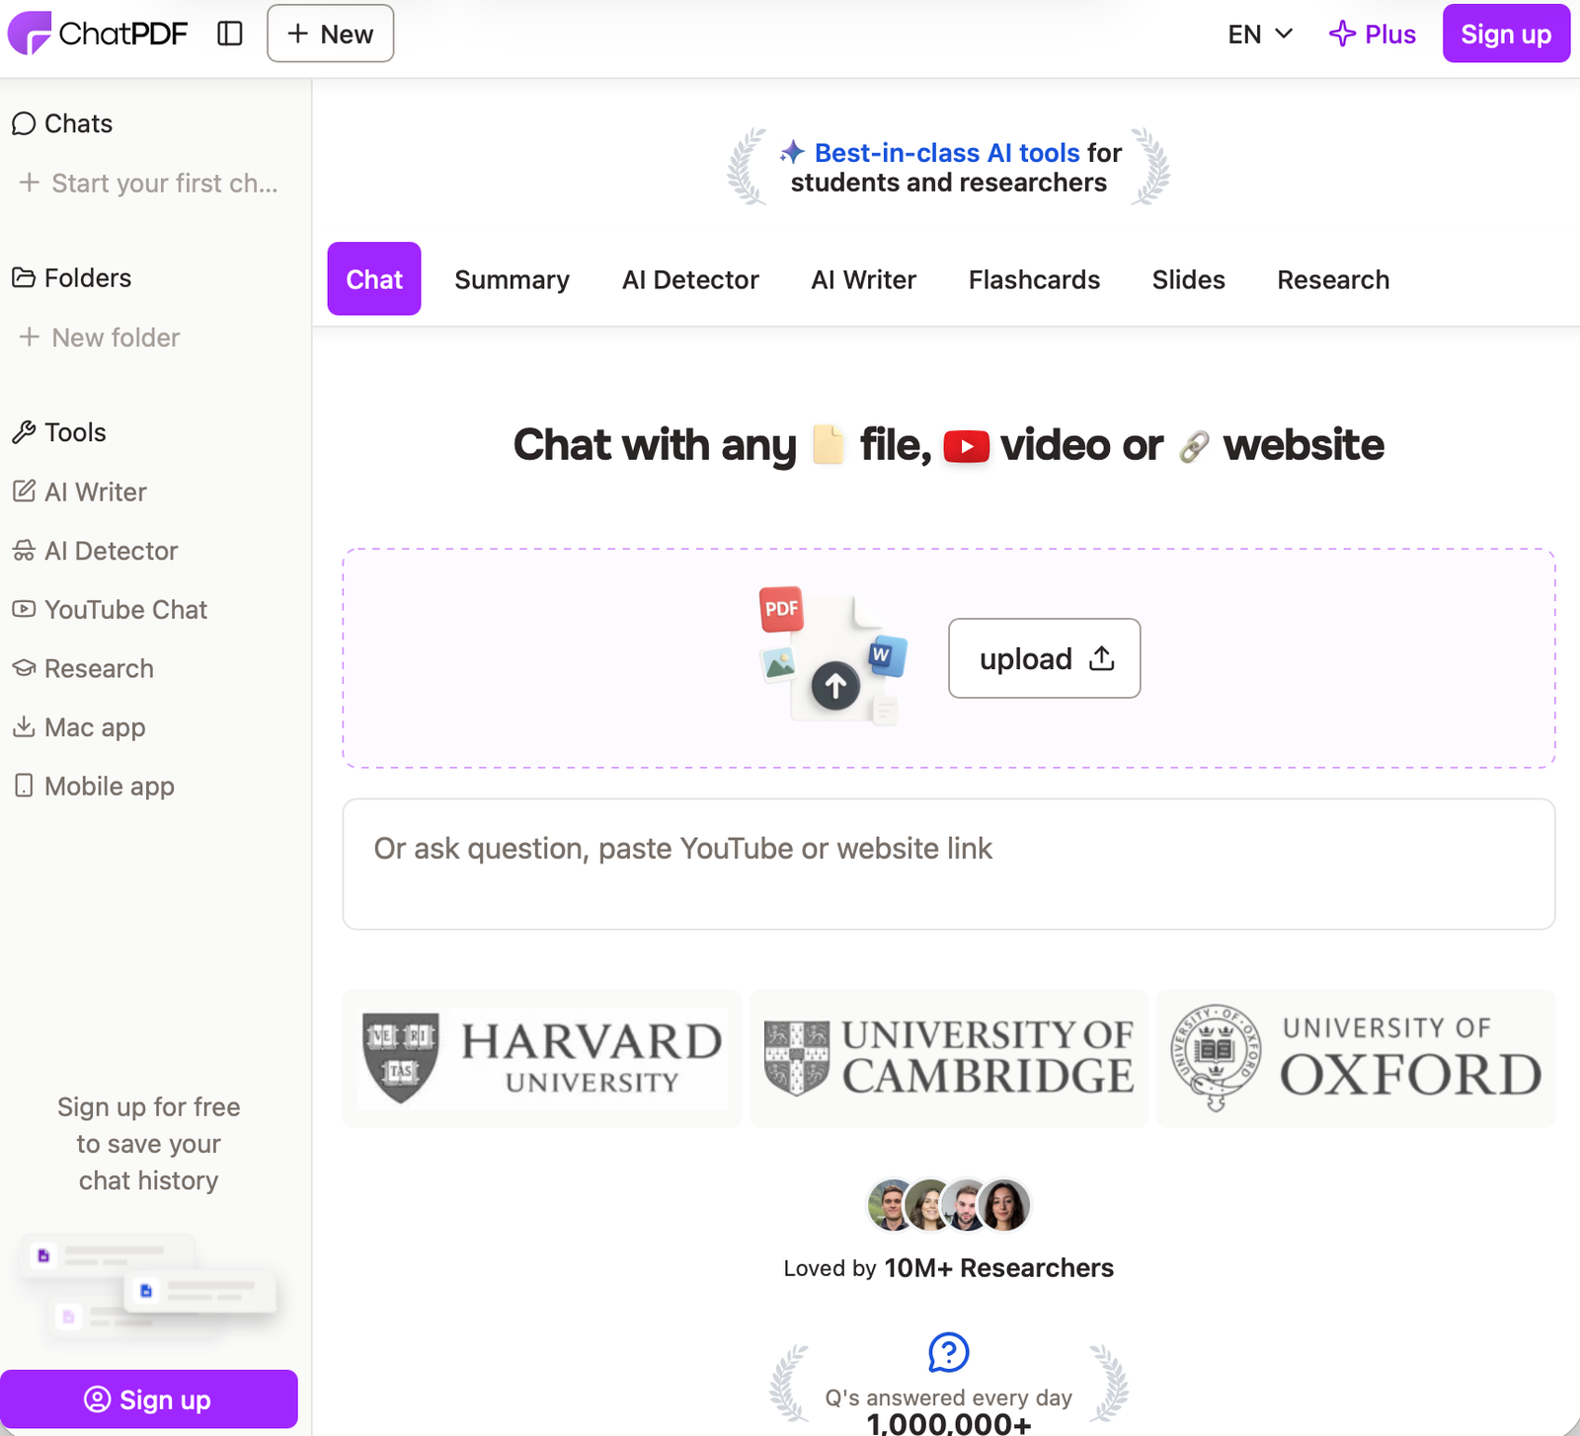Switch to the Chat tab
1580x1436 pixels.
click(x=374, y=279)
